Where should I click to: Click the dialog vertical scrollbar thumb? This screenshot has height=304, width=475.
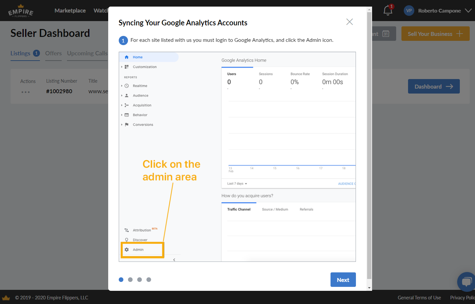click(369, 146)
